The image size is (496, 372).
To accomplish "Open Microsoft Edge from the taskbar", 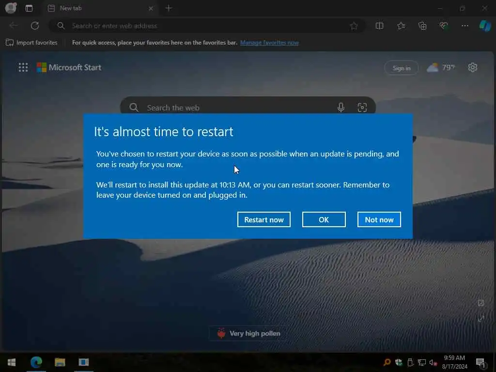I will pyautogui.click(x=36, y=362).
